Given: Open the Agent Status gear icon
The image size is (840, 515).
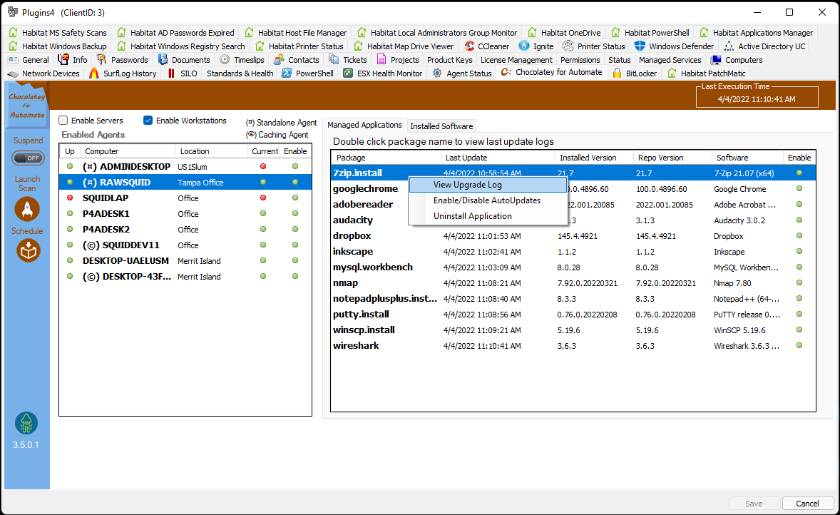Looking at the screenshot, I should tap(436, 72).
